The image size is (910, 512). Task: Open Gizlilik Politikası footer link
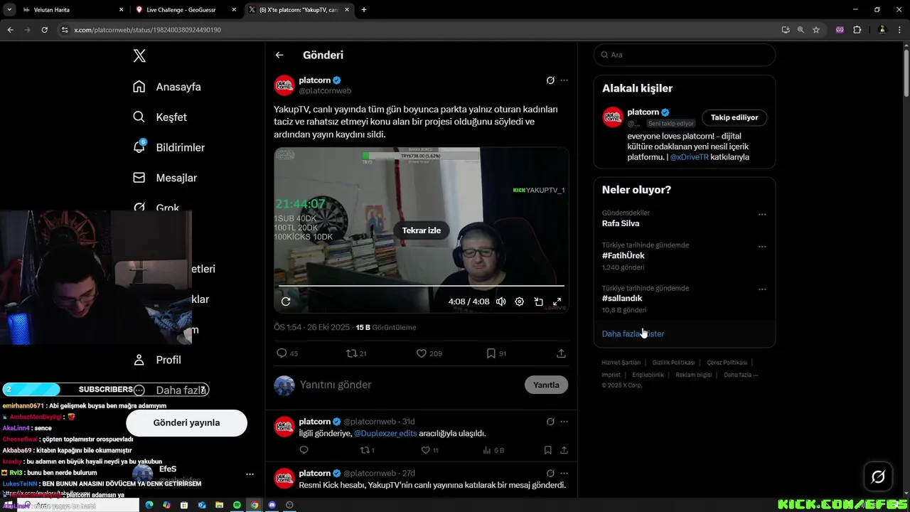tap(673, 363)
